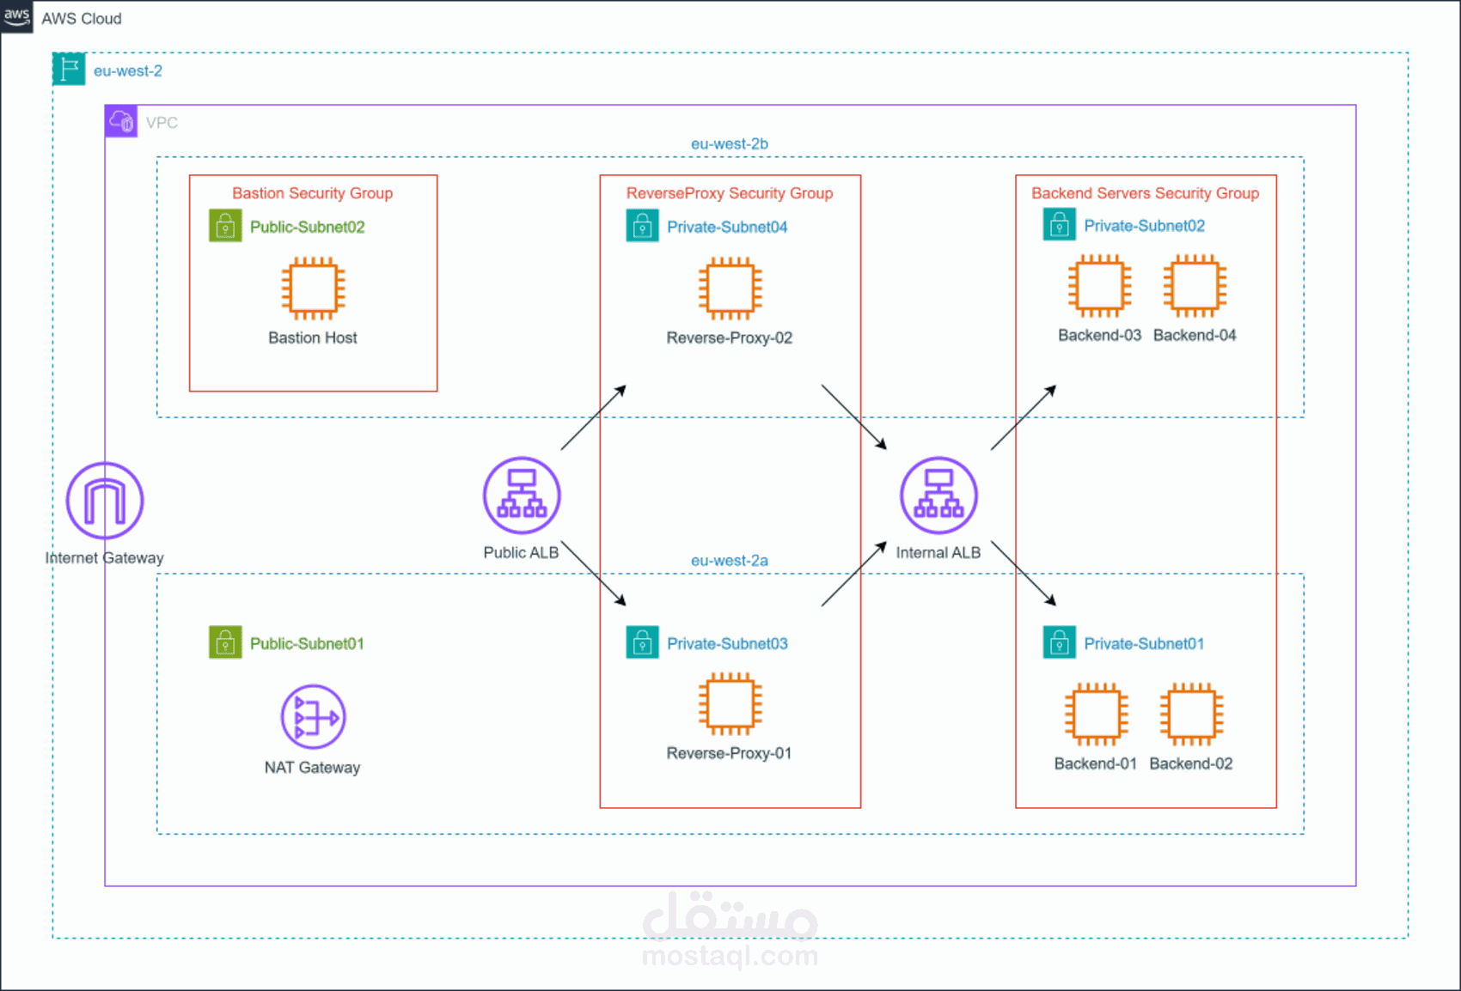Click the Backend-02 instance icon
Viewport: 1461px width, 991px height.
point(1192,714)
